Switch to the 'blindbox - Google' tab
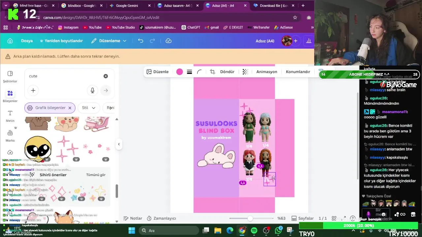The width and height of the screenshot is (422, 237). (81, 6)
